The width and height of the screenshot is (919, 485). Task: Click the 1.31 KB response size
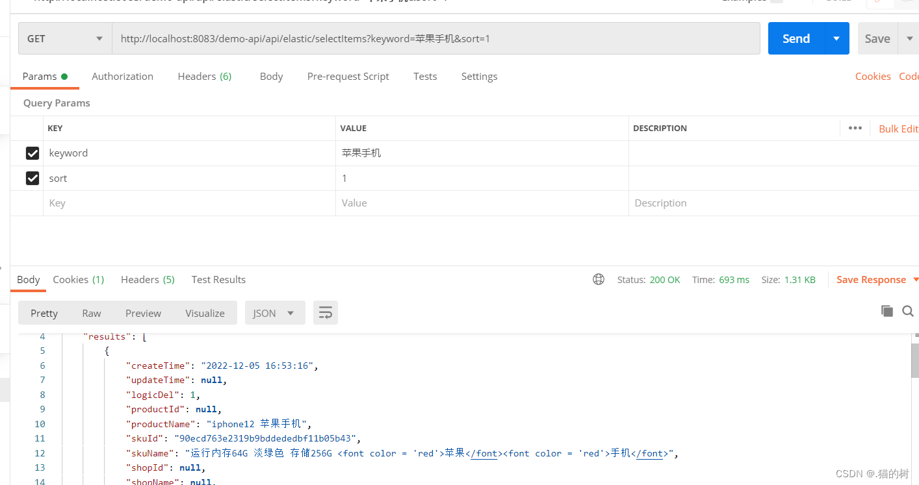tap(800, 280)
